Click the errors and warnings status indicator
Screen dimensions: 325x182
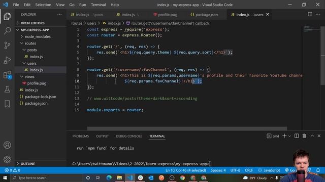(12, 170)
